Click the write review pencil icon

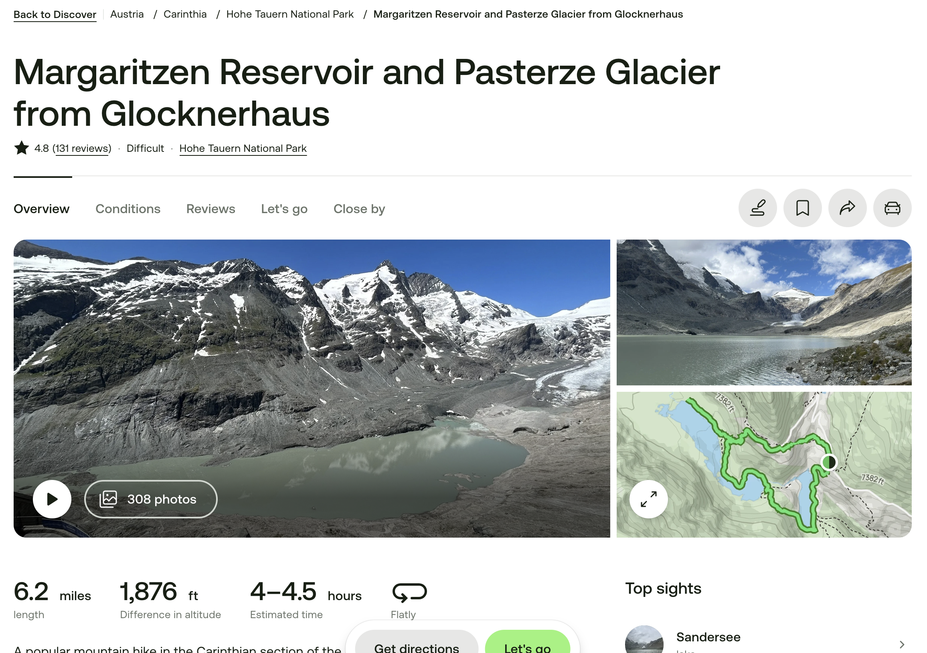tap(757, 208)
